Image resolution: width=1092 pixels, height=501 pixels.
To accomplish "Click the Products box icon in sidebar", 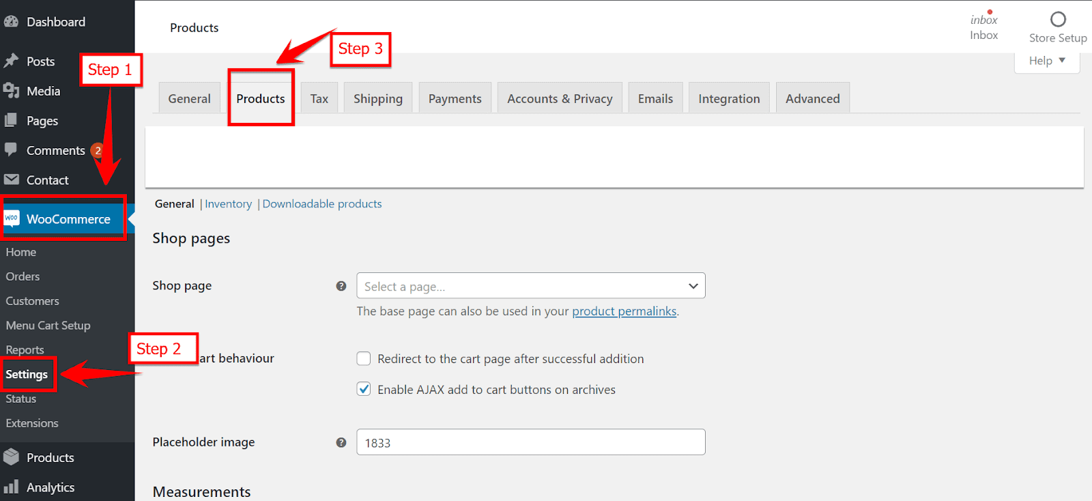I will [11, 457].
